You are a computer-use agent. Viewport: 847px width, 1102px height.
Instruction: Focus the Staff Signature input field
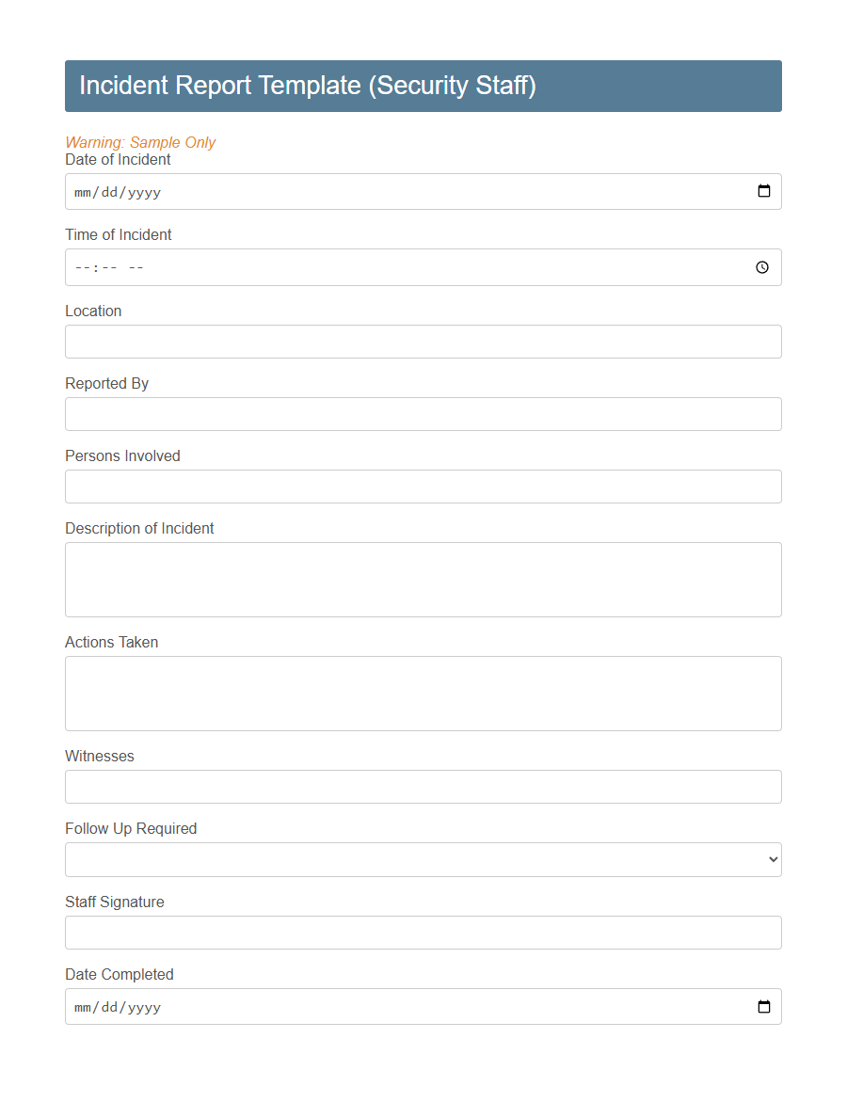[423, 933]
